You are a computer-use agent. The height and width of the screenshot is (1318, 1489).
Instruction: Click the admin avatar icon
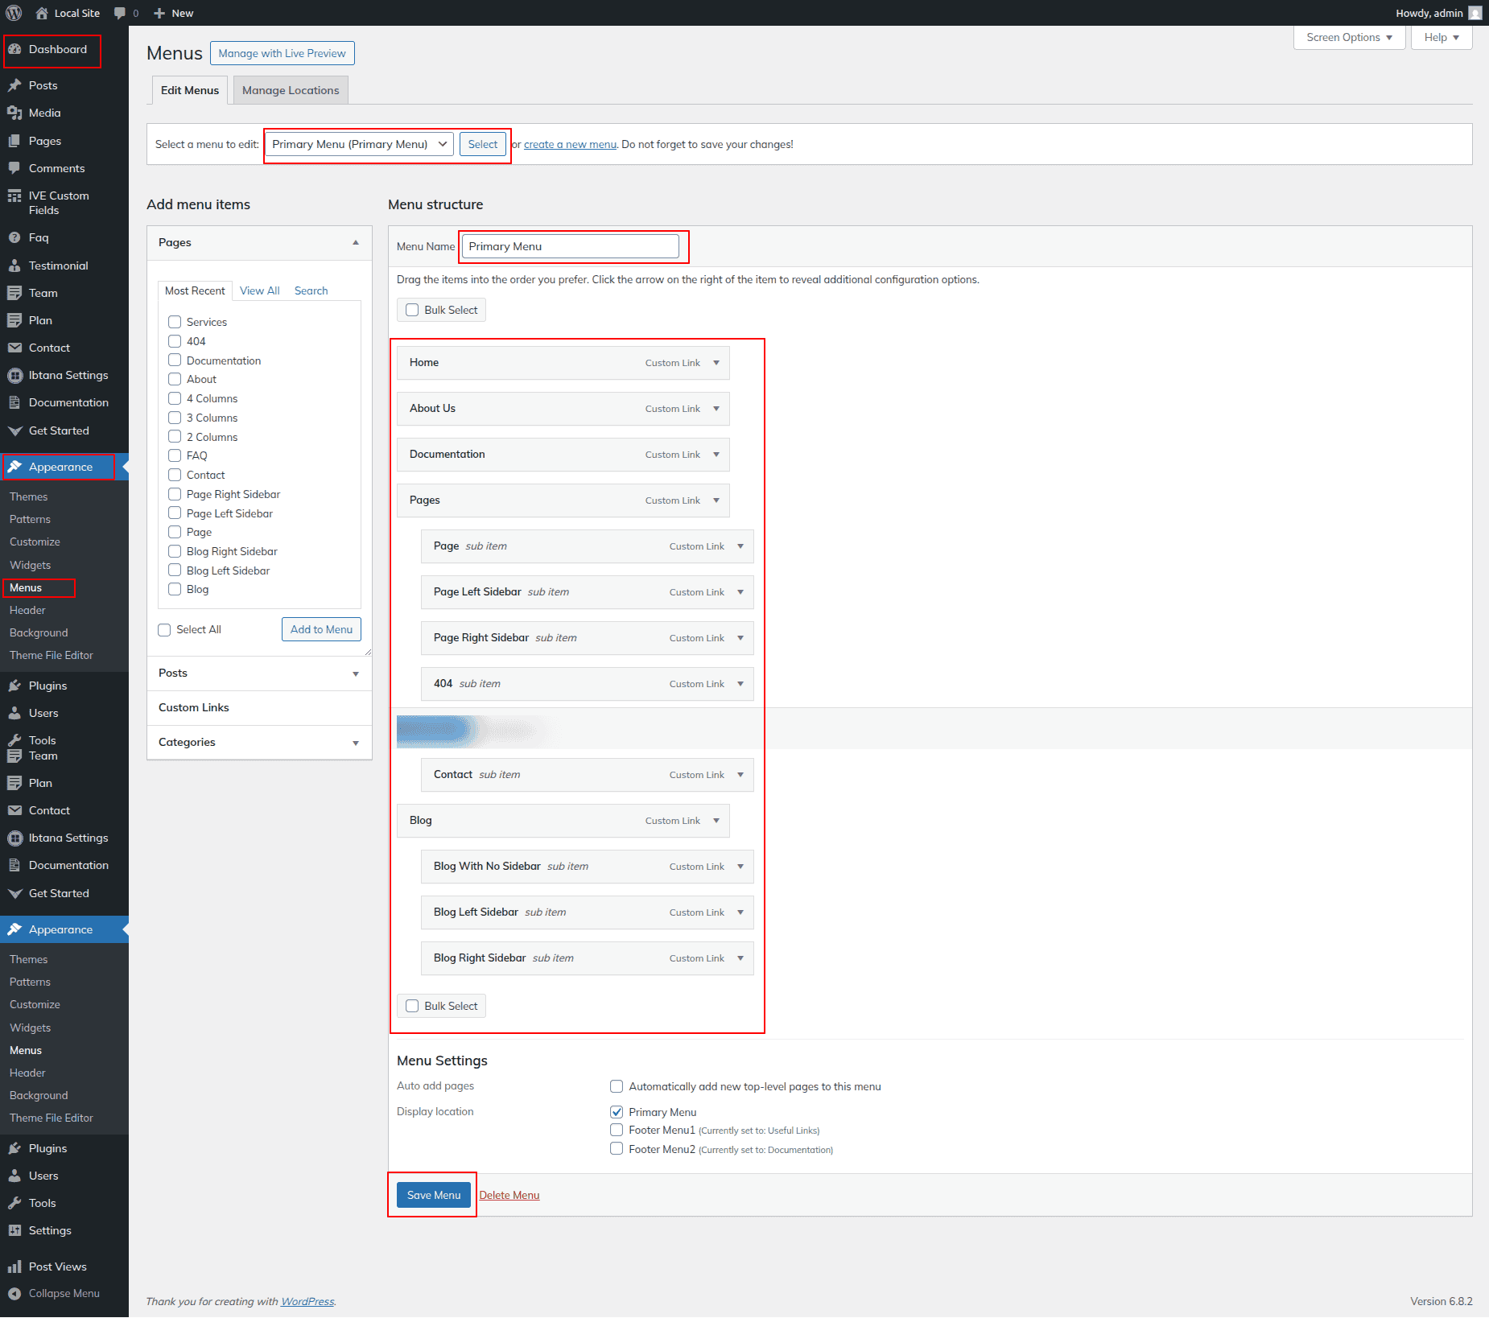(1475, 13)
